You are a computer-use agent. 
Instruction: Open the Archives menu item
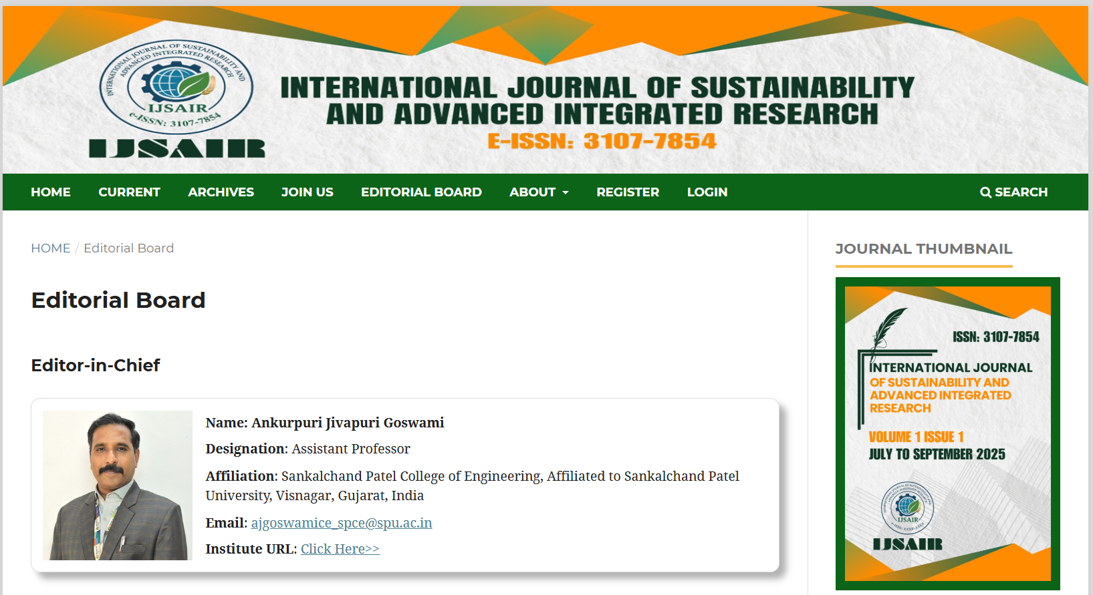point(221,192)
